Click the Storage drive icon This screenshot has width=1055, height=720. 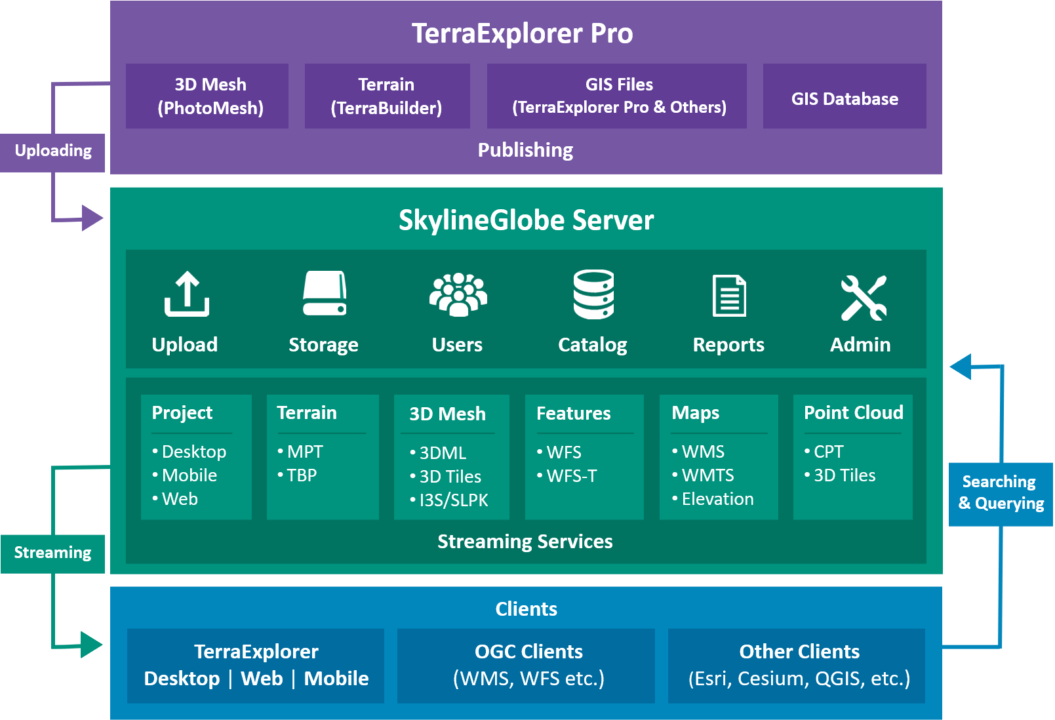[325, 294]
